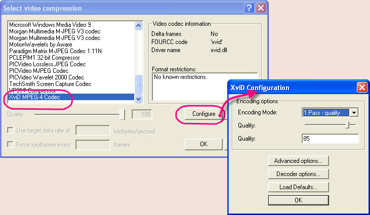This screenshot has width=370, height=215.
Task: Close the XviD Configuration window
Action: (x=362, y=88)
